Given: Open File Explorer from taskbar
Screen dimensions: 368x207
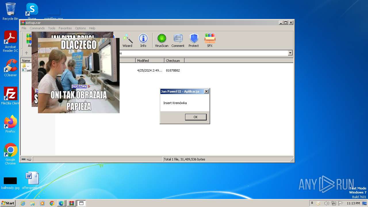Looking at the screenshot, I should (x=32, y=203).
